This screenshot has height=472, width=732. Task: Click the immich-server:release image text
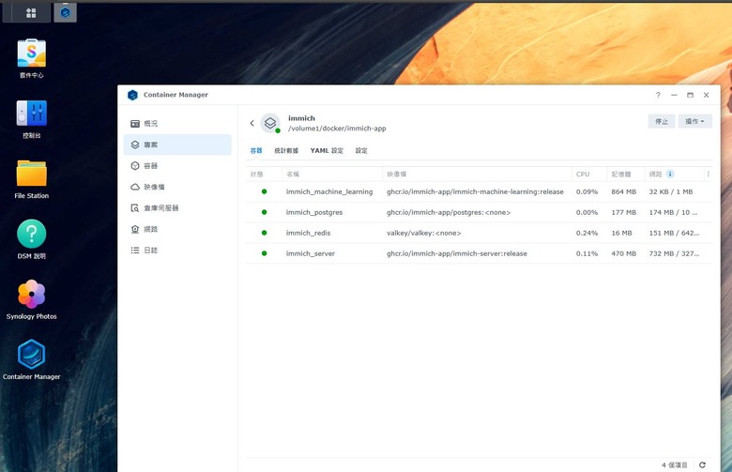click(457, 253)
